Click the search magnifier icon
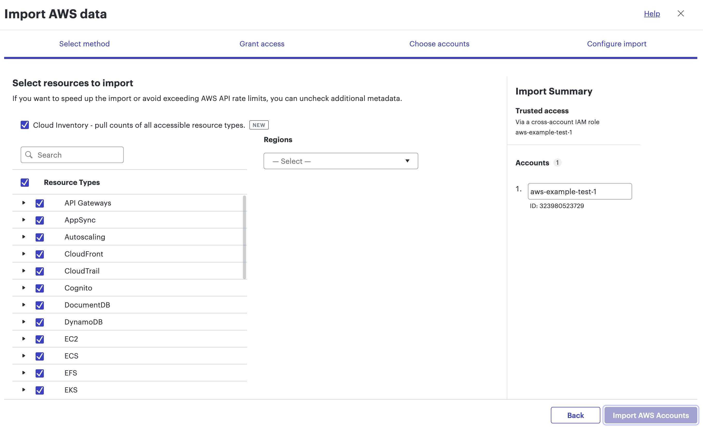Image resolution: width=703 pixels, height=427 pixels. [29, 155]
